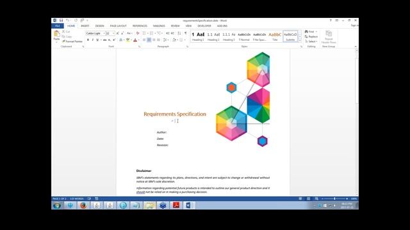Apply strikethrough formatting

[104, 40]
